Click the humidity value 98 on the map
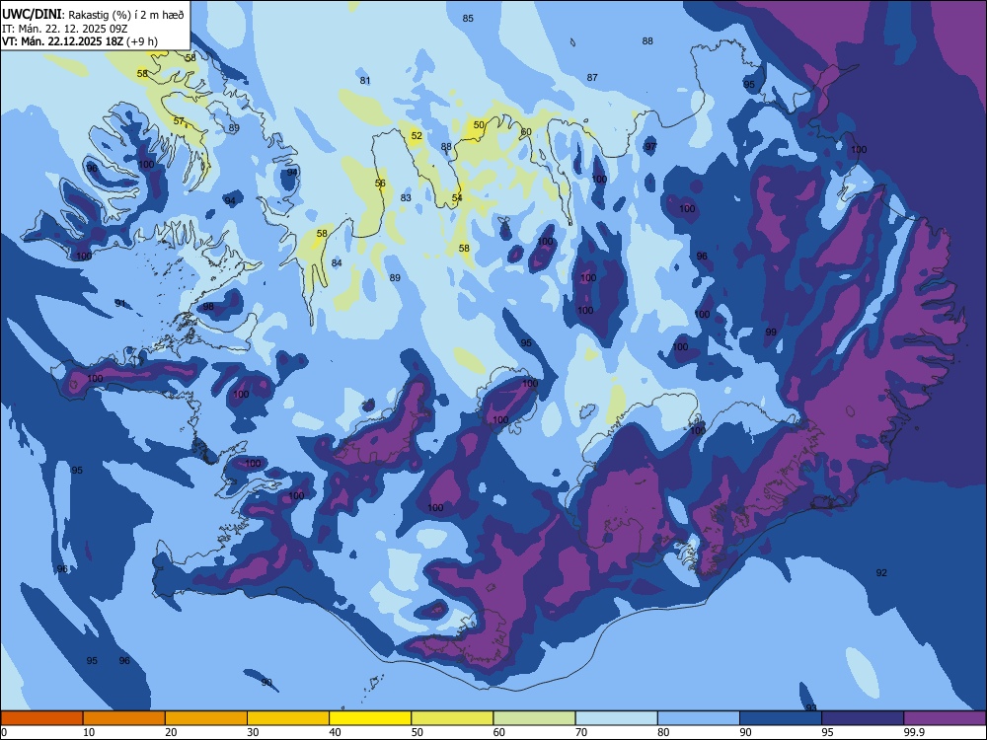This screenshot has width=987, height=740. [208, 307]
